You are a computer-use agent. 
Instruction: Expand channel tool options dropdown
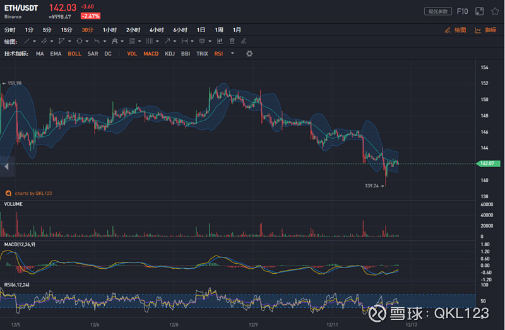[52, 41]
